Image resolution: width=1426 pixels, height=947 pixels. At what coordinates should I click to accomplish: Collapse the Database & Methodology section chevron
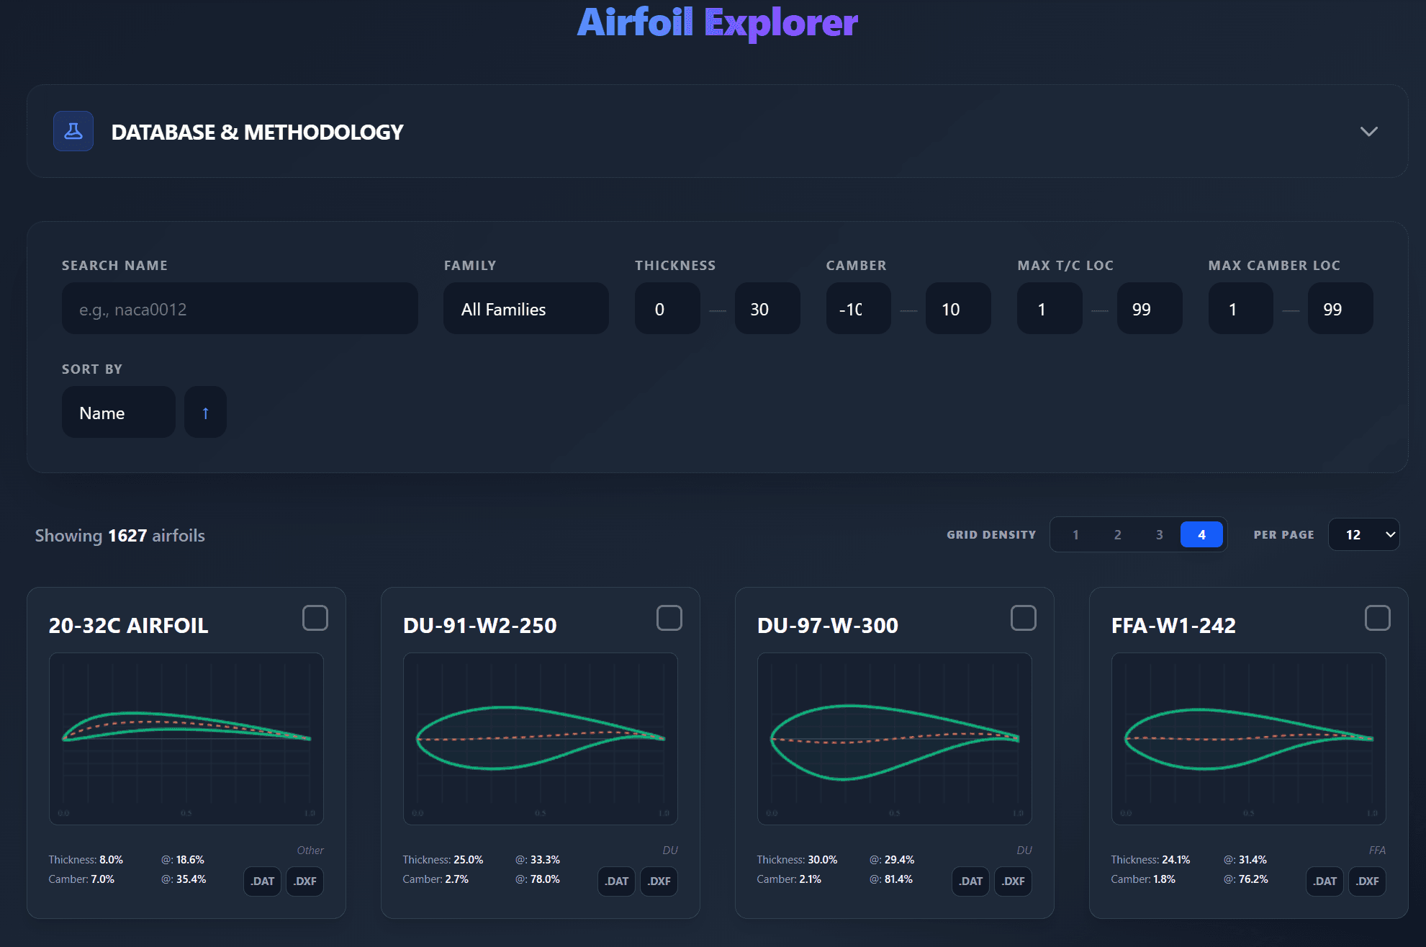1370,131
